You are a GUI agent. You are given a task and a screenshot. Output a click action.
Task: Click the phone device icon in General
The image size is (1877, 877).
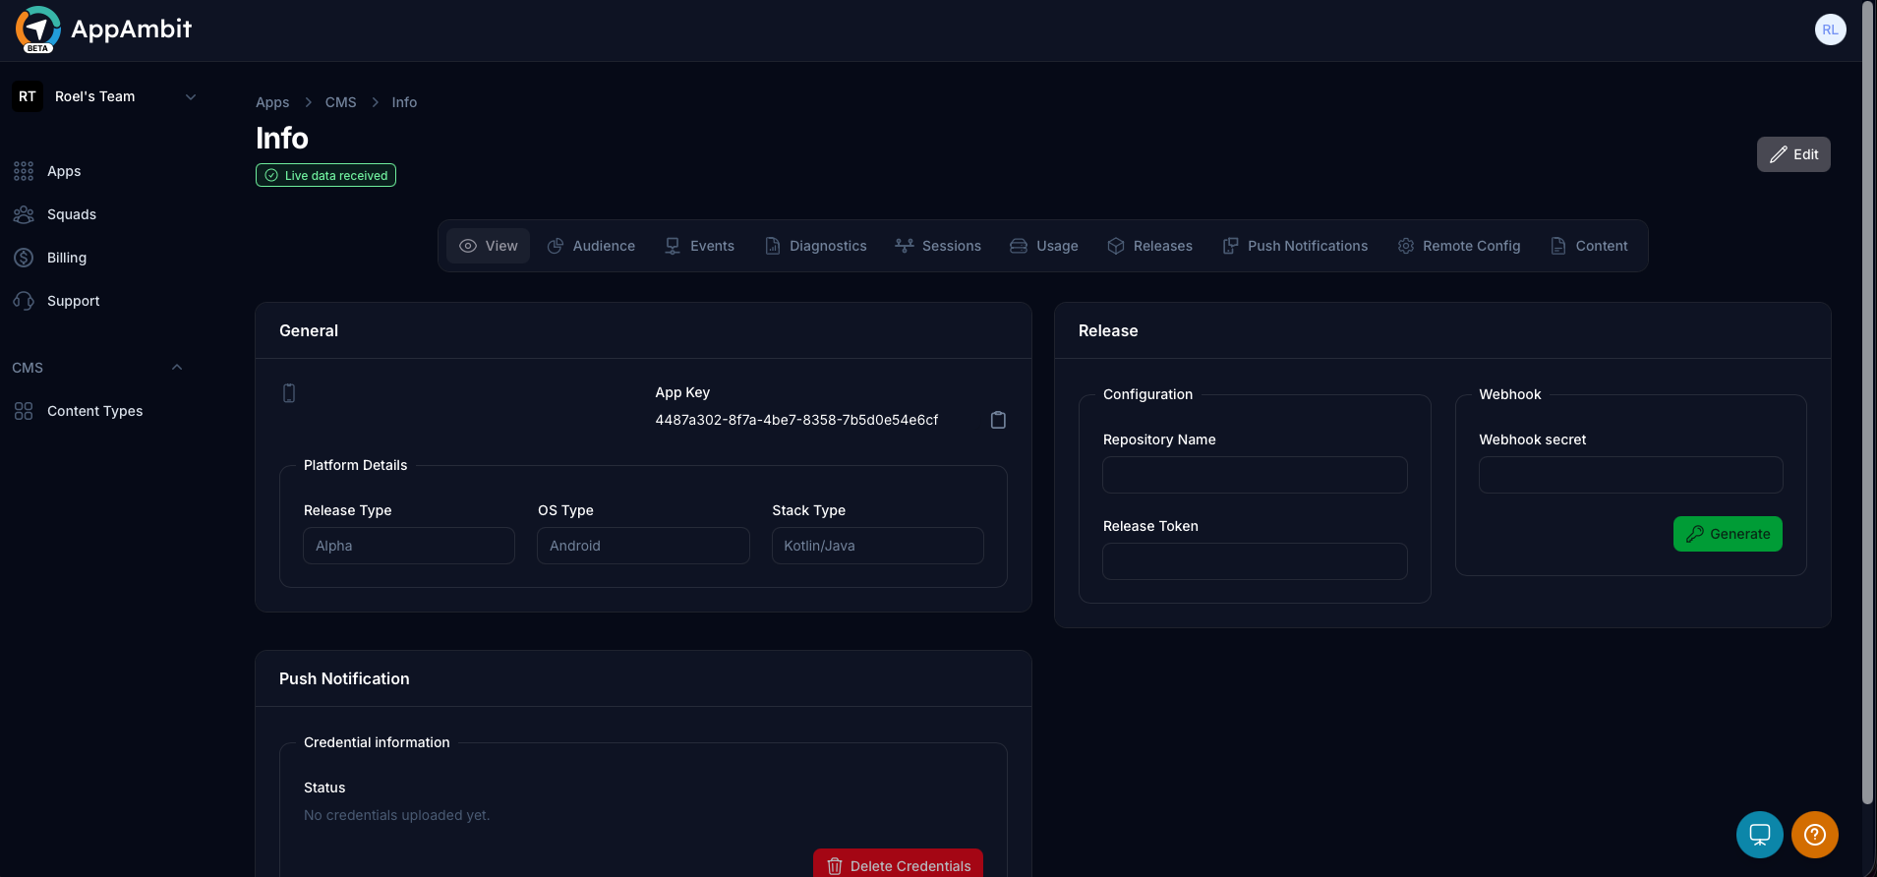pos(289,393)
